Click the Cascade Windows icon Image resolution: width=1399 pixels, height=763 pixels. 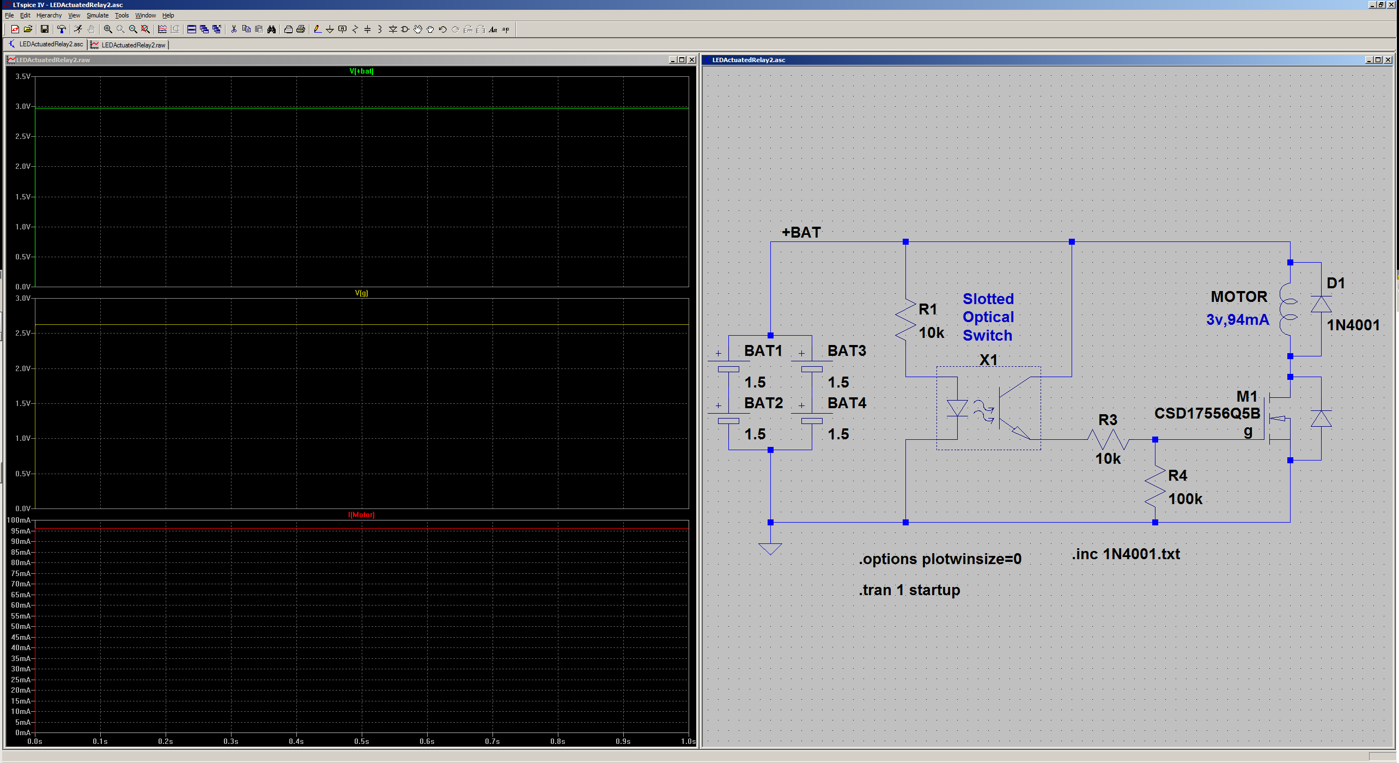(204, 29)
